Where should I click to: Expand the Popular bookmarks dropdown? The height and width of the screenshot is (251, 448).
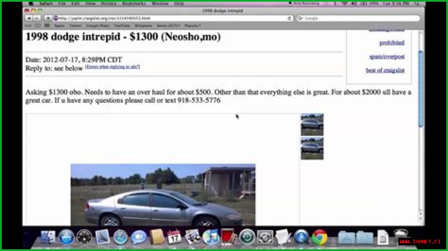(192, 26)
